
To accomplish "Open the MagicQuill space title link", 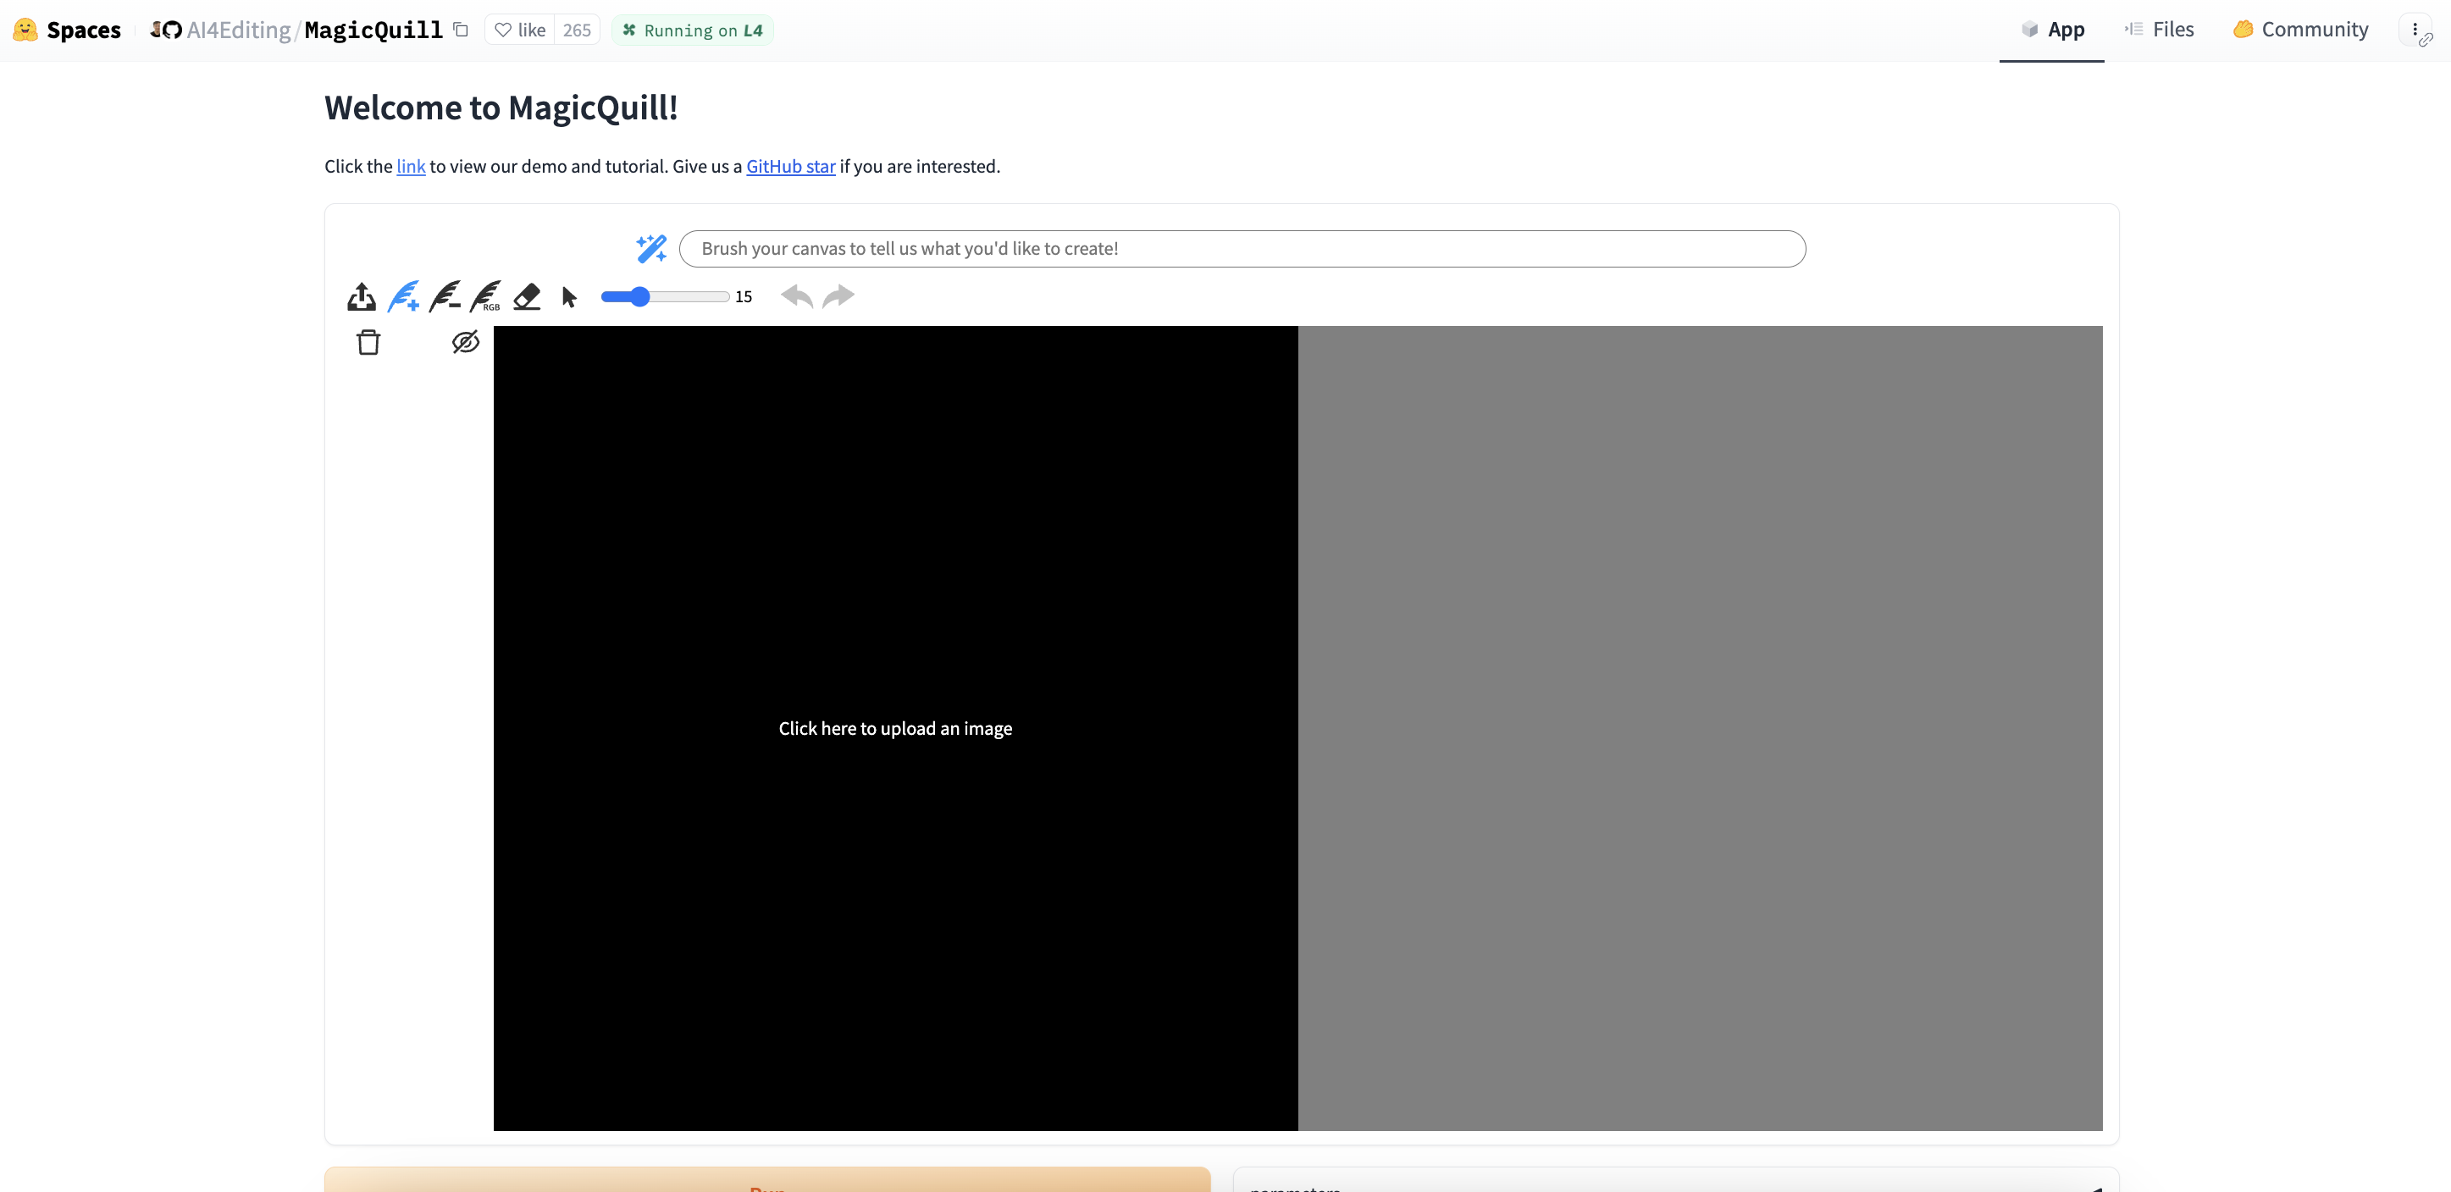I will [x=373, y=30].
